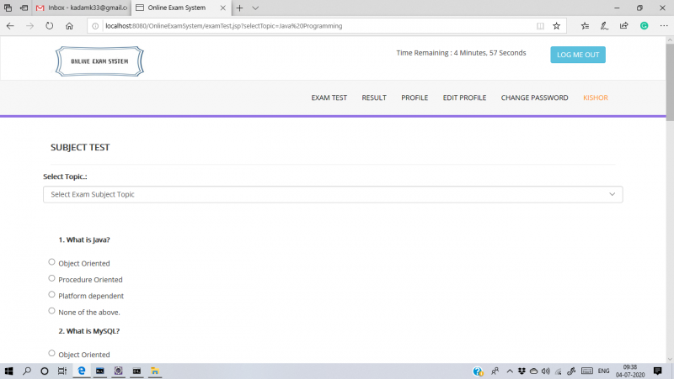Open the browser home page icon

[x=69, y=26]
